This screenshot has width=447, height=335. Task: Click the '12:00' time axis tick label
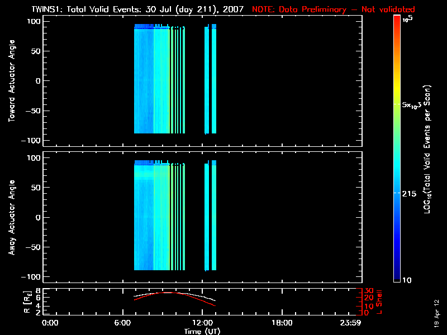tap(204, 323)
